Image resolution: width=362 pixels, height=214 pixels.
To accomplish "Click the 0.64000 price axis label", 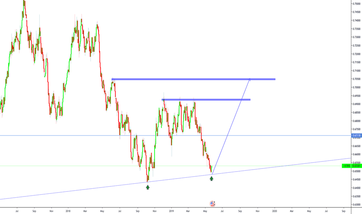I will pos(357,188).
